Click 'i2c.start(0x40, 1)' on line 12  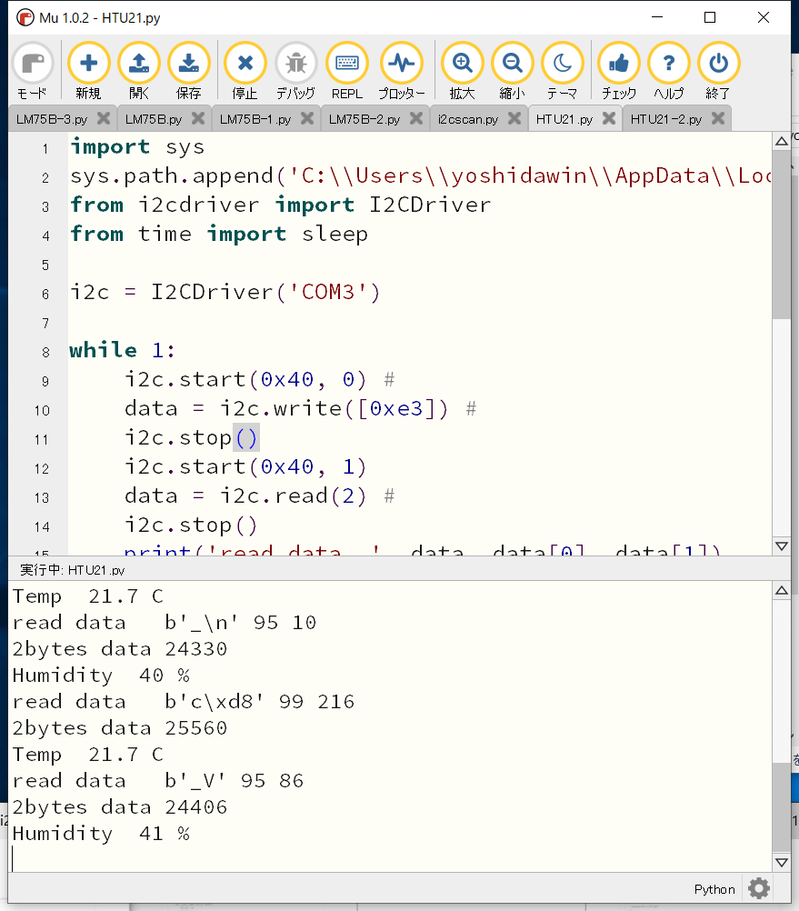point(245,466)
